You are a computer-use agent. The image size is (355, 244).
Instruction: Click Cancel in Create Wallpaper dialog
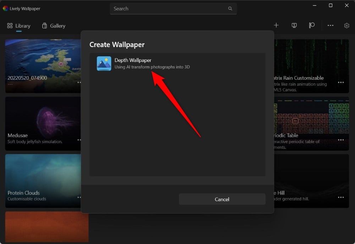click(x=222, y=199)
